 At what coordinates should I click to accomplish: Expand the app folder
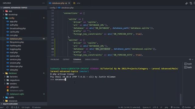[10, 11]
